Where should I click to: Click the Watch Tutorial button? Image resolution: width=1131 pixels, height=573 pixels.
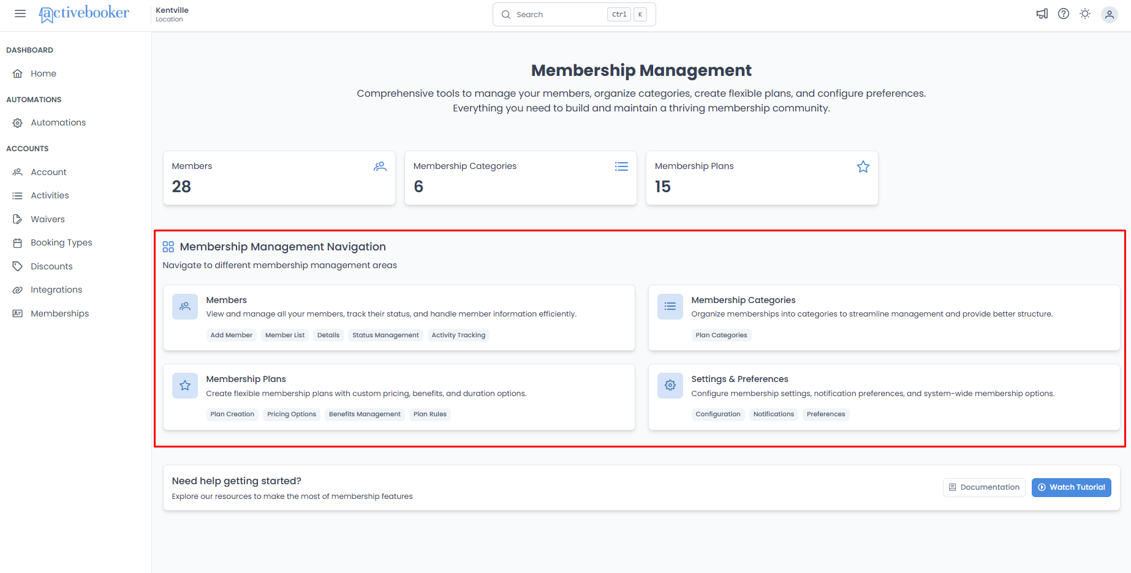click(x=1072, y=487)
